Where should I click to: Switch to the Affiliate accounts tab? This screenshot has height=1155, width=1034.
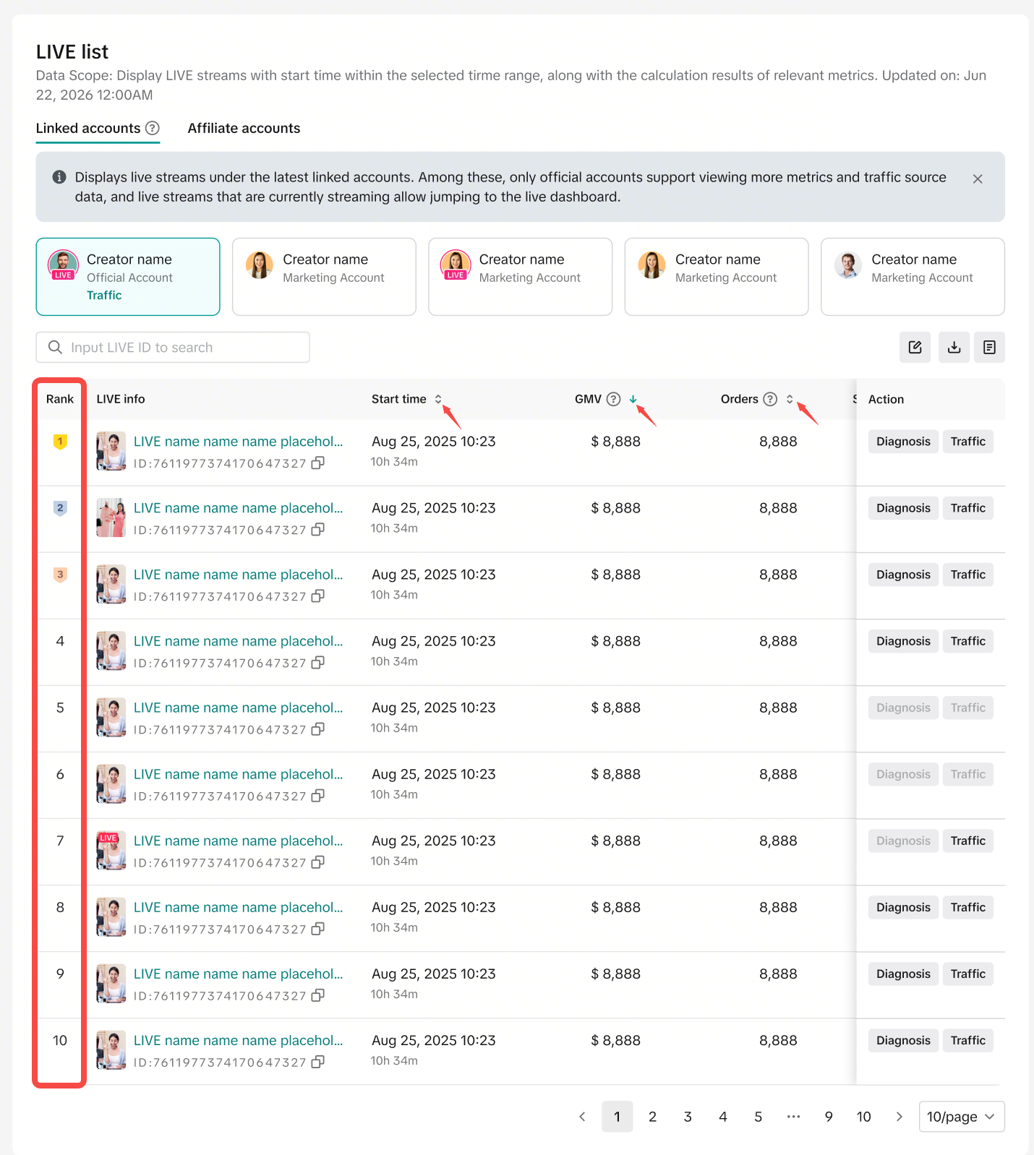coord(244,128)
